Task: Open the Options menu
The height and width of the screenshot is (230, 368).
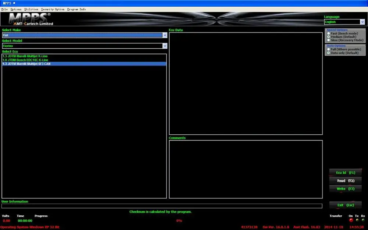Action: pos(16,10)
